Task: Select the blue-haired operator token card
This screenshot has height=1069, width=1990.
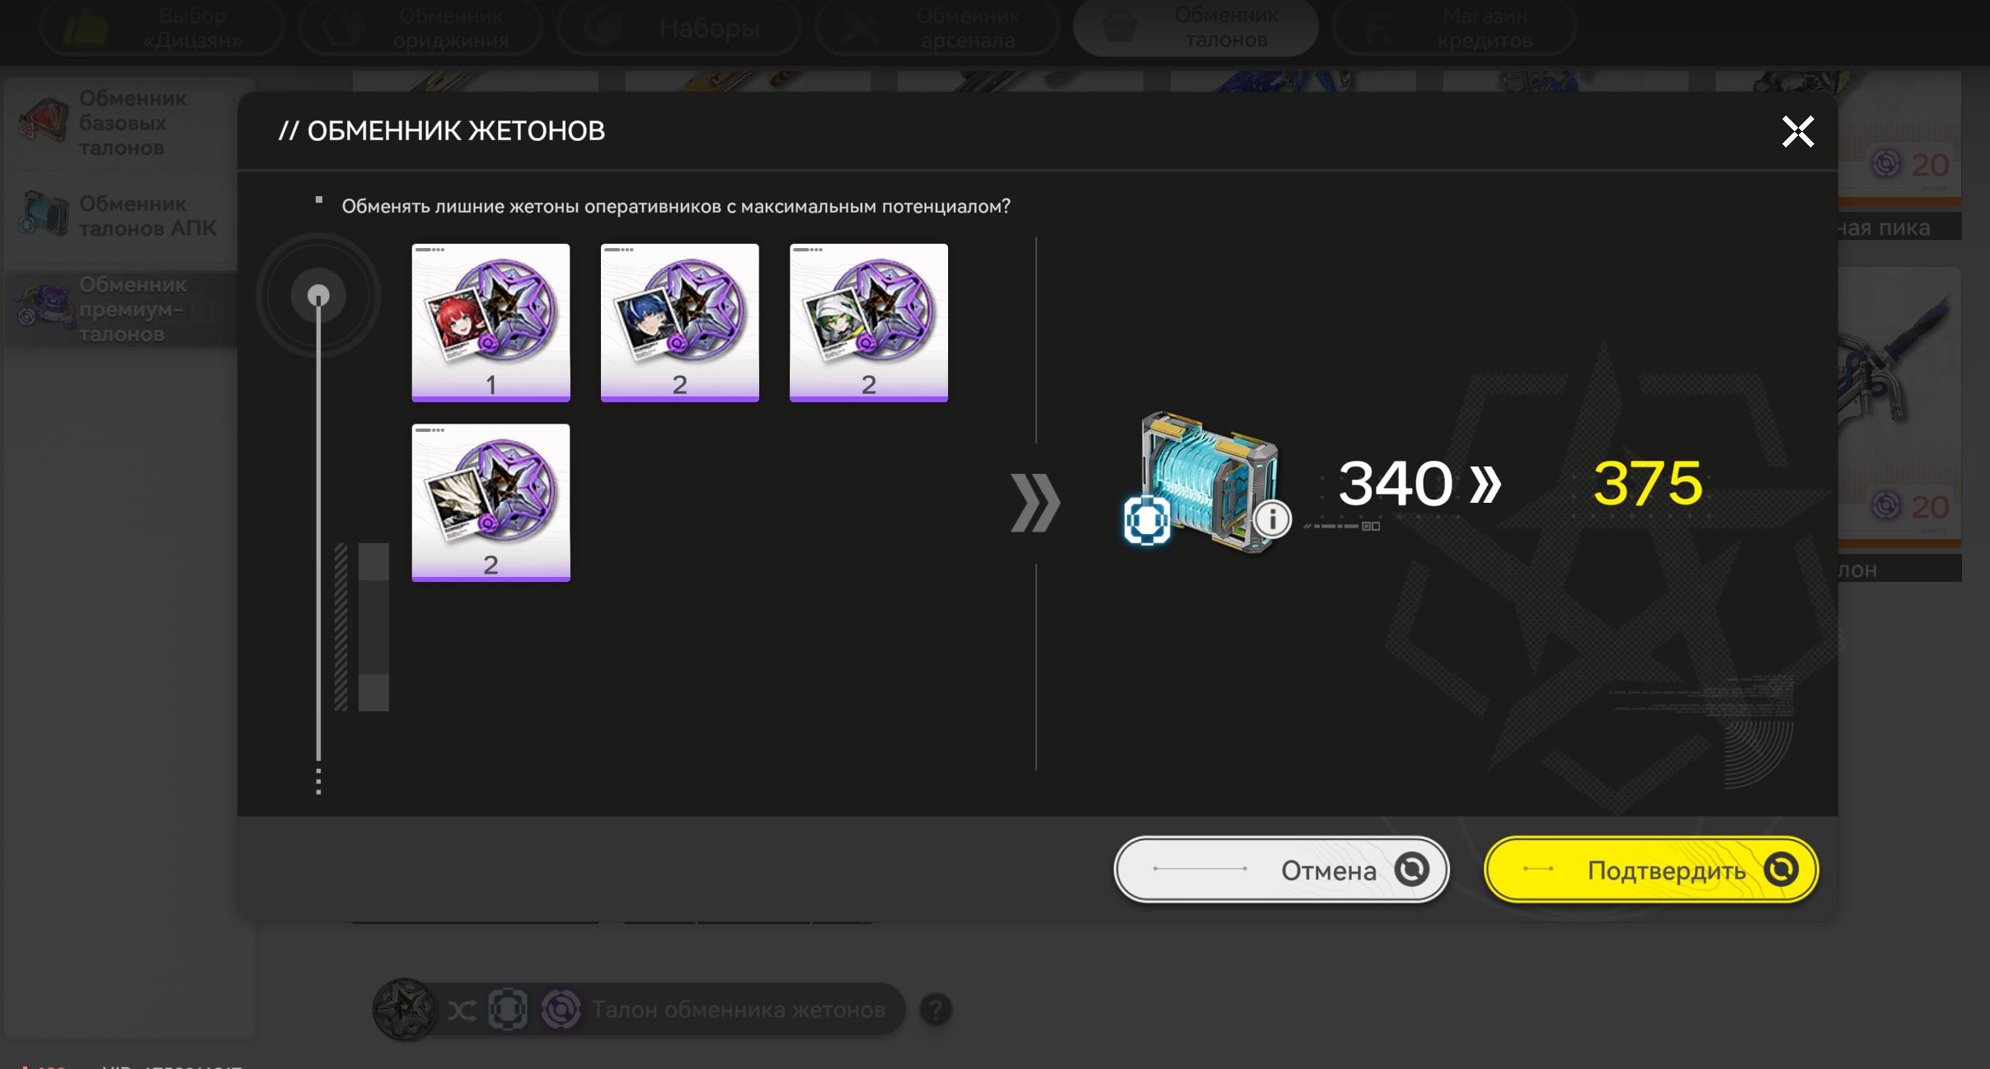Action: click(679, 322)
